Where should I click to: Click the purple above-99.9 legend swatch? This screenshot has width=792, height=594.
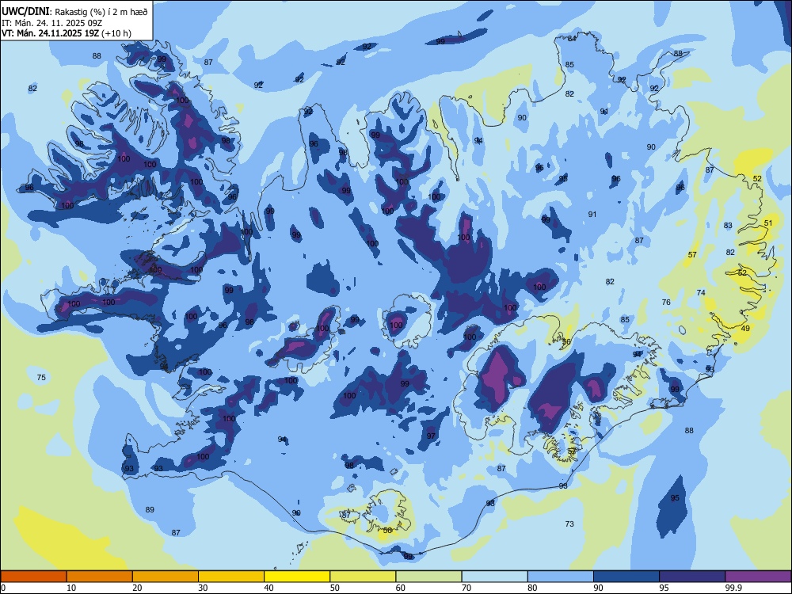[758, 577]
